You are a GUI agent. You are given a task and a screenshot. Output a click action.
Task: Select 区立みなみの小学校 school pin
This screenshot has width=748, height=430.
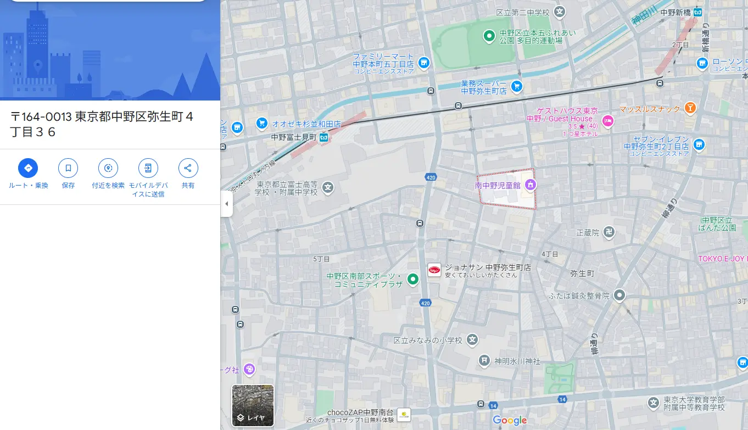pos(472,340)
